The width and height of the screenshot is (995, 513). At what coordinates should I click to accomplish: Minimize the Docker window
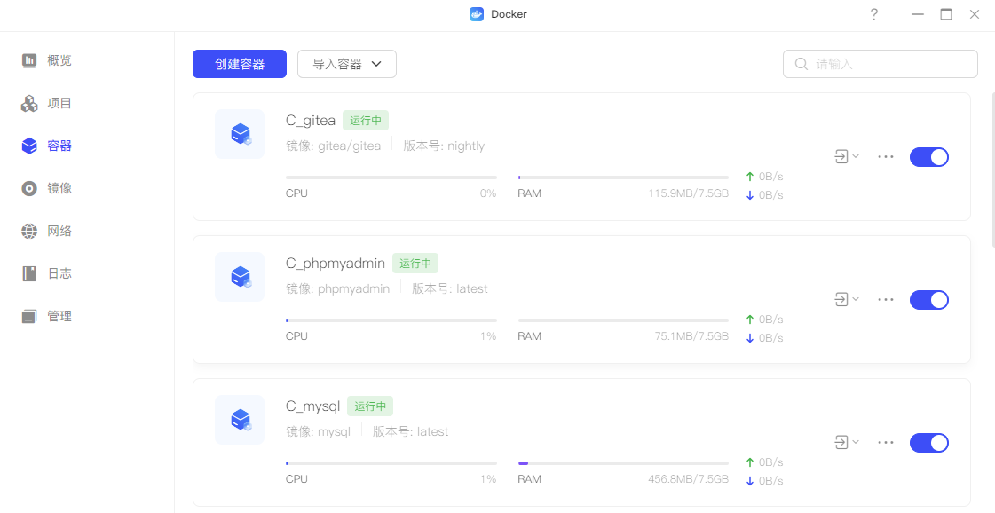pos(918,14)
